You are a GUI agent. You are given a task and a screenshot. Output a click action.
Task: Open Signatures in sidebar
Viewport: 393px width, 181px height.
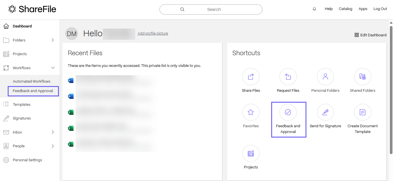[x=22, y=118]
